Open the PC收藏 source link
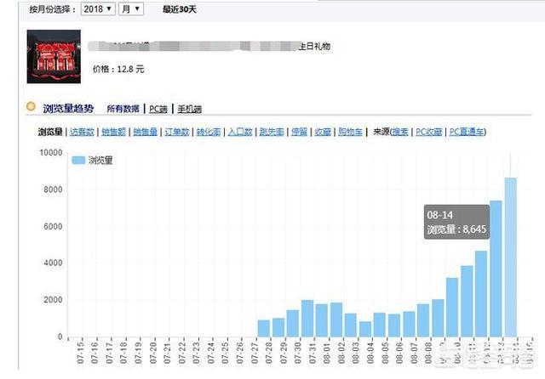This screenshot has width=545, height=379. [x=429, y=132]
